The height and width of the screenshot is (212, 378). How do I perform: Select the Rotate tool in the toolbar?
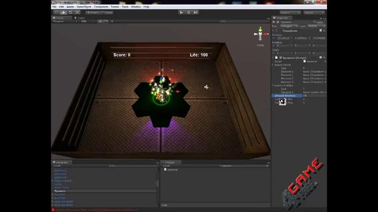pos(70,12)
